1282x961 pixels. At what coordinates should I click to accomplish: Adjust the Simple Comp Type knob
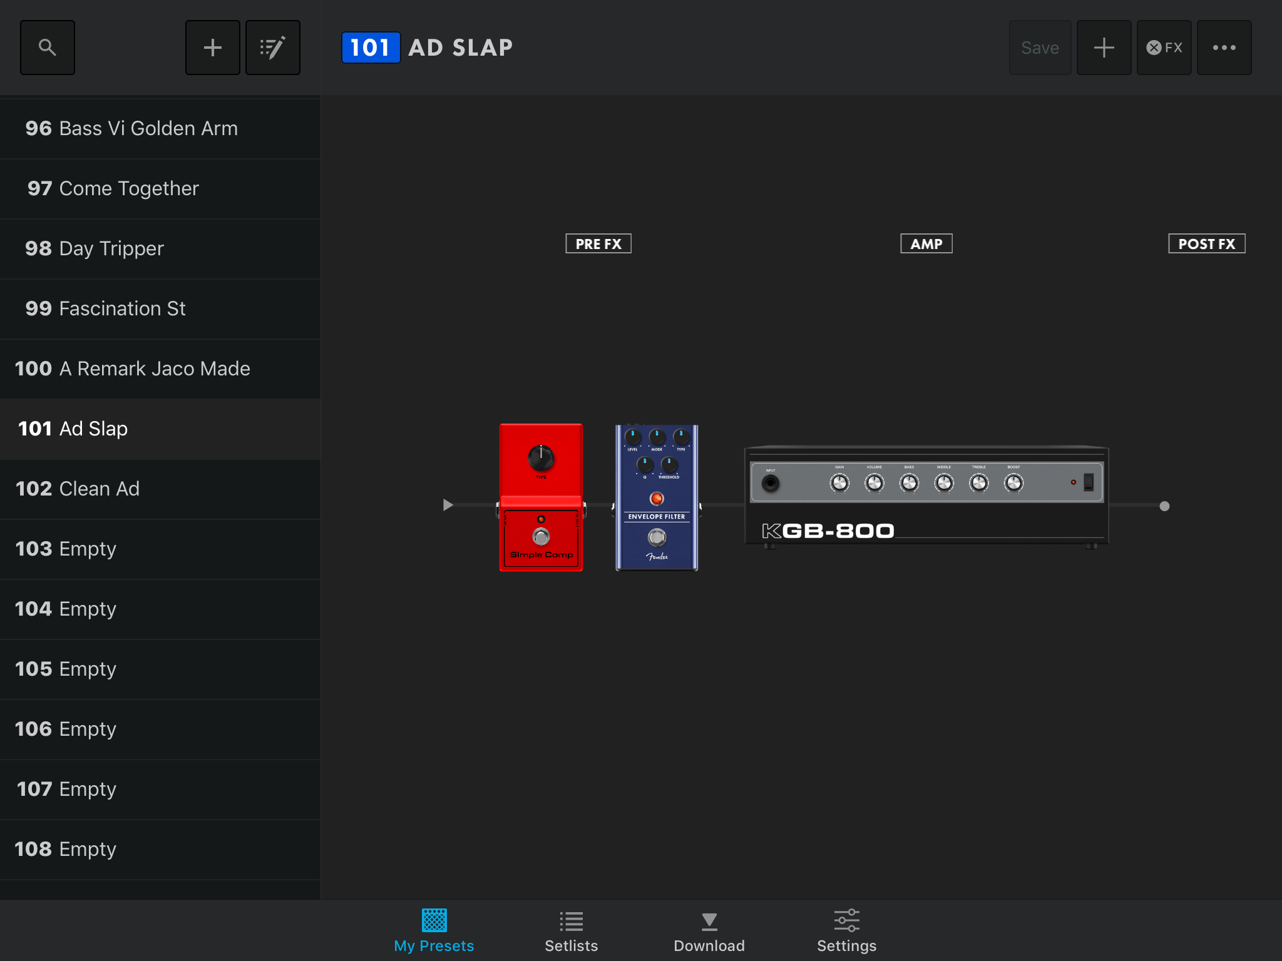[541, 458]
